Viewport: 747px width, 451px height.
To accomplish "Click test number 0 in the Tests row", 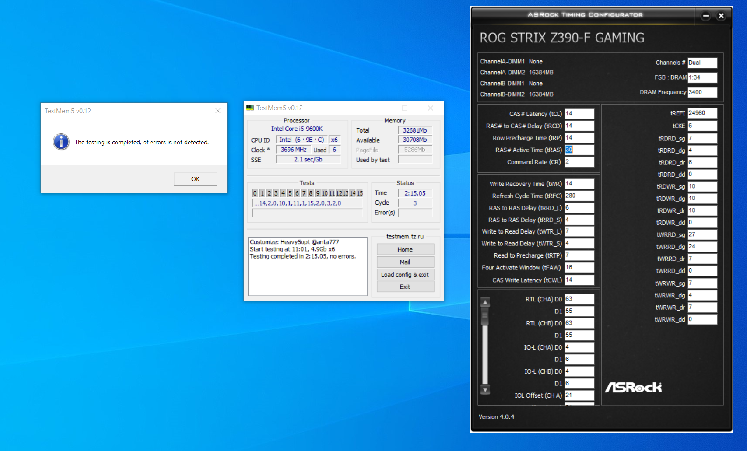I will point(255,193).
